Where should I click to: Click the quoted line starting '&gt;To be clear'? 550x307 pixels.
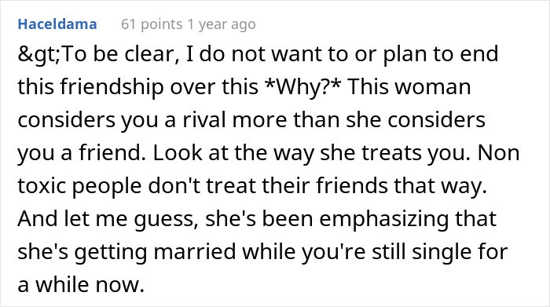[258, 55]
